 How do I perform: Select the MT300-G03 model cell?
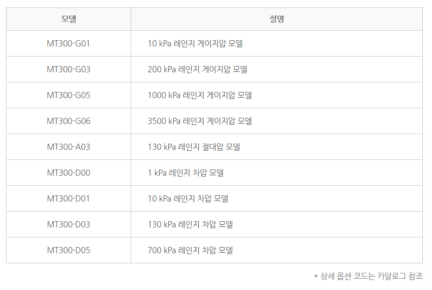pyautogui.click(x=68, y=69)
